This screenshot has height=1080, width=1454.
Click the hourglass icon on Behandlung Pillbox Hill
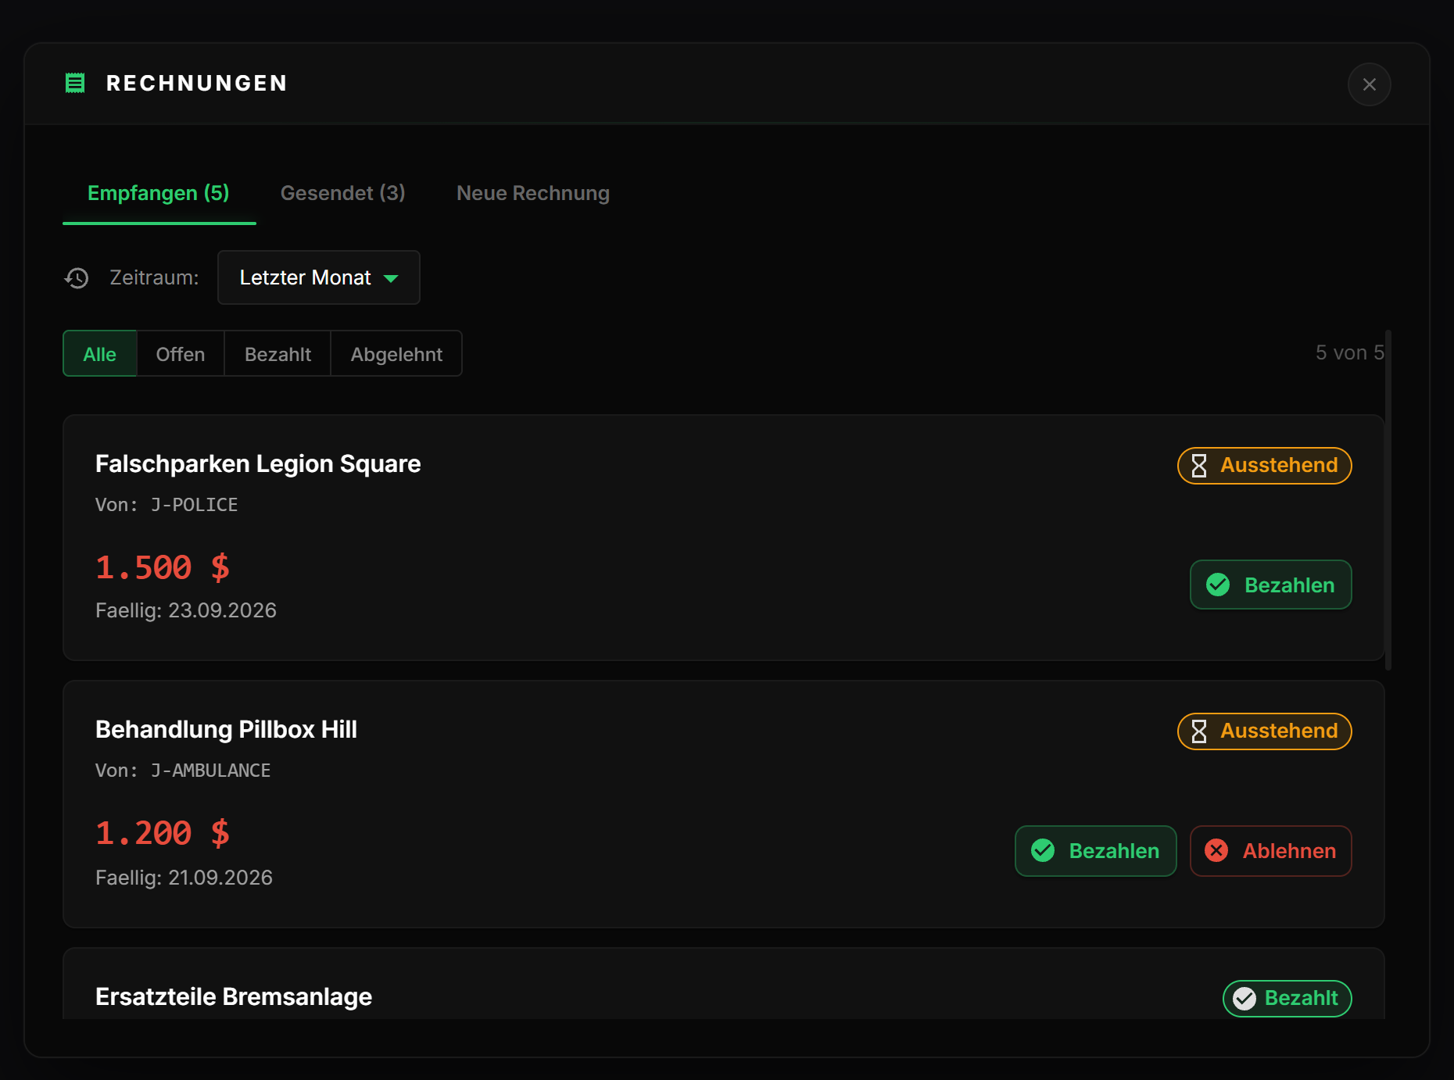tap(1199, 731)
